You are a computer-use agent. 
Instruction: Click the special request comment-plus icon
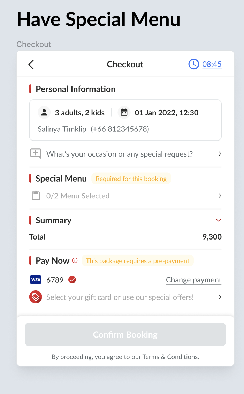pyautogui.click(x=36, y=154)
